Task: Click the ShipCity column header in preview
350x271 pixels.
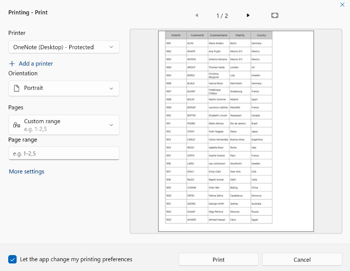Action: coord(240,35)
